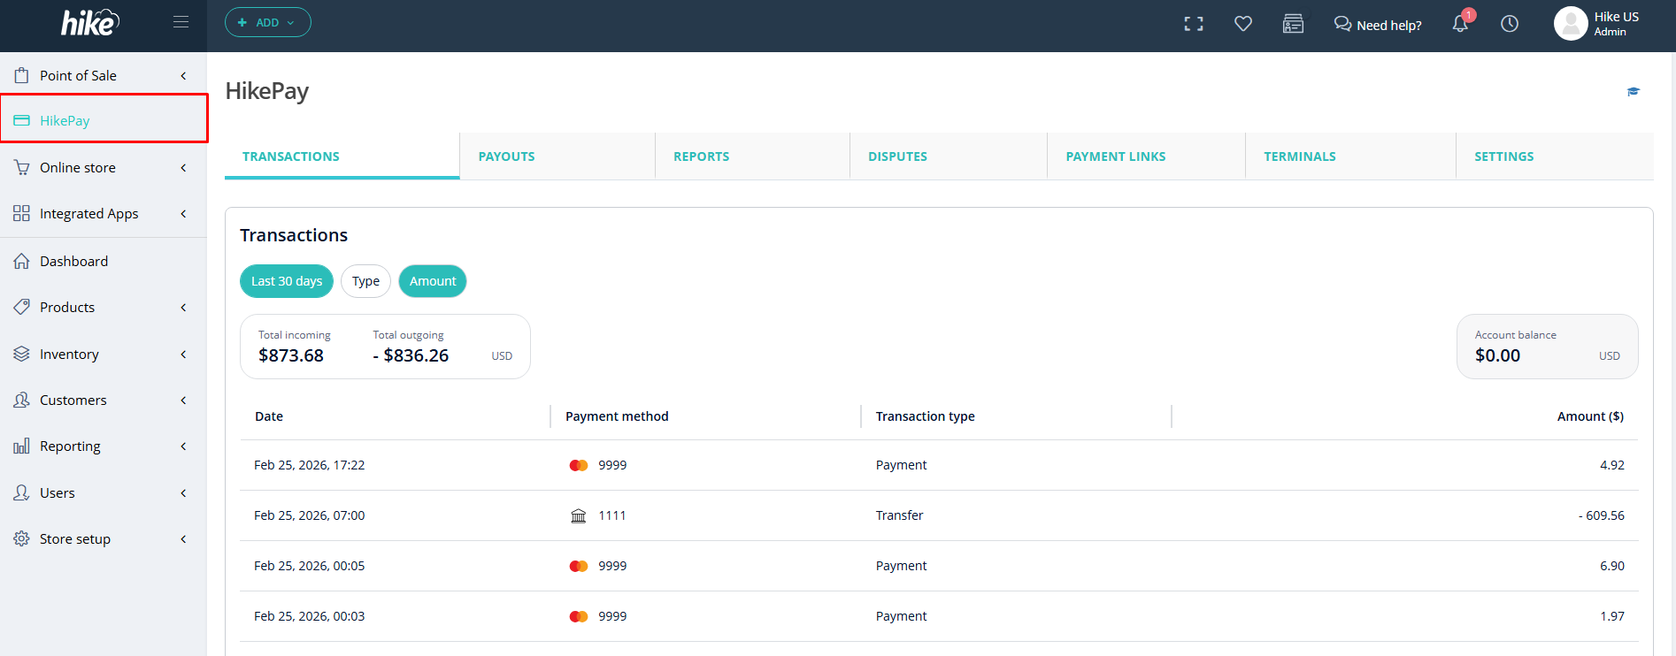This screenshot has width=1676, height=656.
Task: Open the heart favorites icon
Action: [1243, 24]
